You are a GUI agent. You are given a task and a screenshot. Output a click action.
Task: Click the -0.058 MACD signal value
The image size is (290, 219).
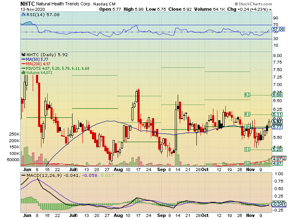point(89,175)
